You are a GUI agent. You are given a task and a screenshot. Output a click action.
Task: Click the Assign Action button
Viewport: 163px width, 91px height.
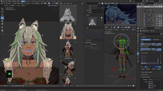[93, 44]
